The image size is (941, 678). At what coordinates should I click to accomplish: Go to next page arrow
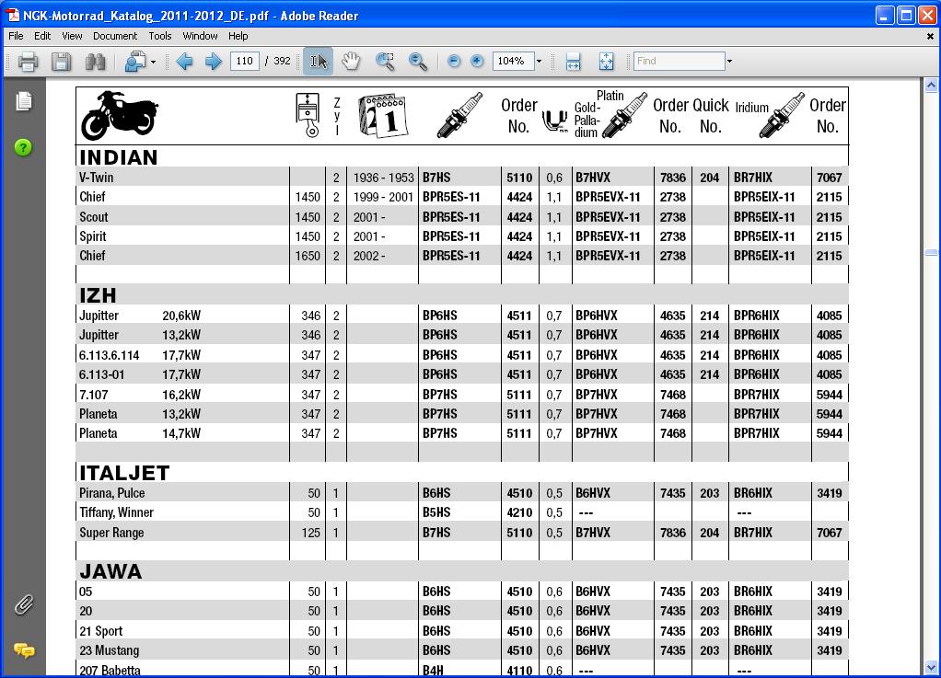(x=213, y=61)
